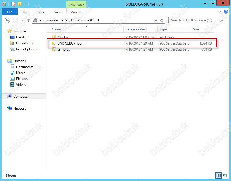Viewport: 231px width, 181px height.
Task: Select the templog file name
Action: [x=64, y=49]
